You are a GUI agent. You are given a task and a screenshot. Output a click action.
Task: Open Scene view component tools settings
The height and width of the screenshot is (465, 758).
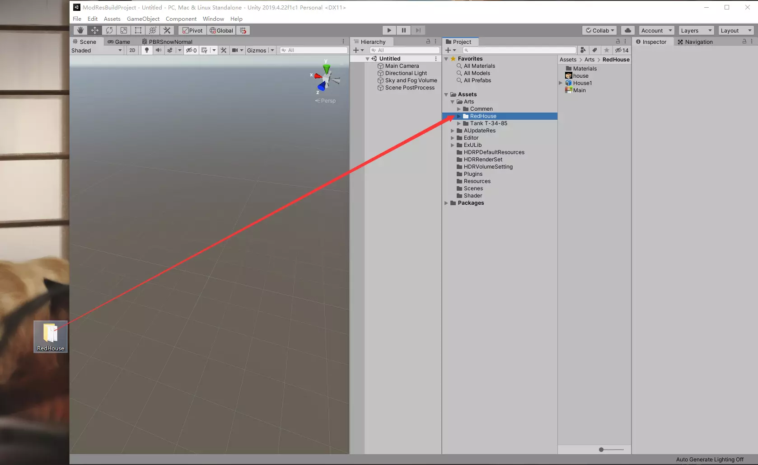(224, 50)
